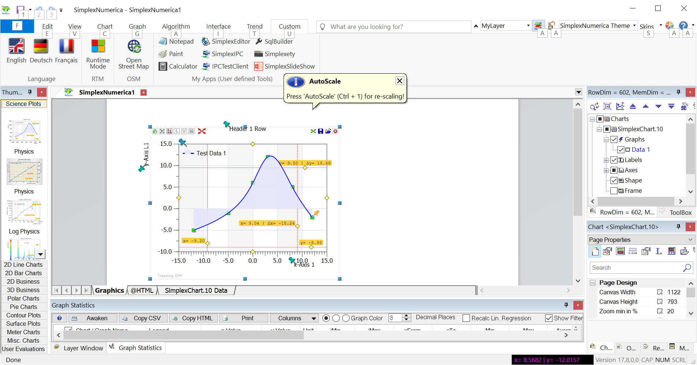Viewport: 697px width, 365px height.
Task: Toggle the Graphs checkbox in chart tree
Action: point(614,139)
